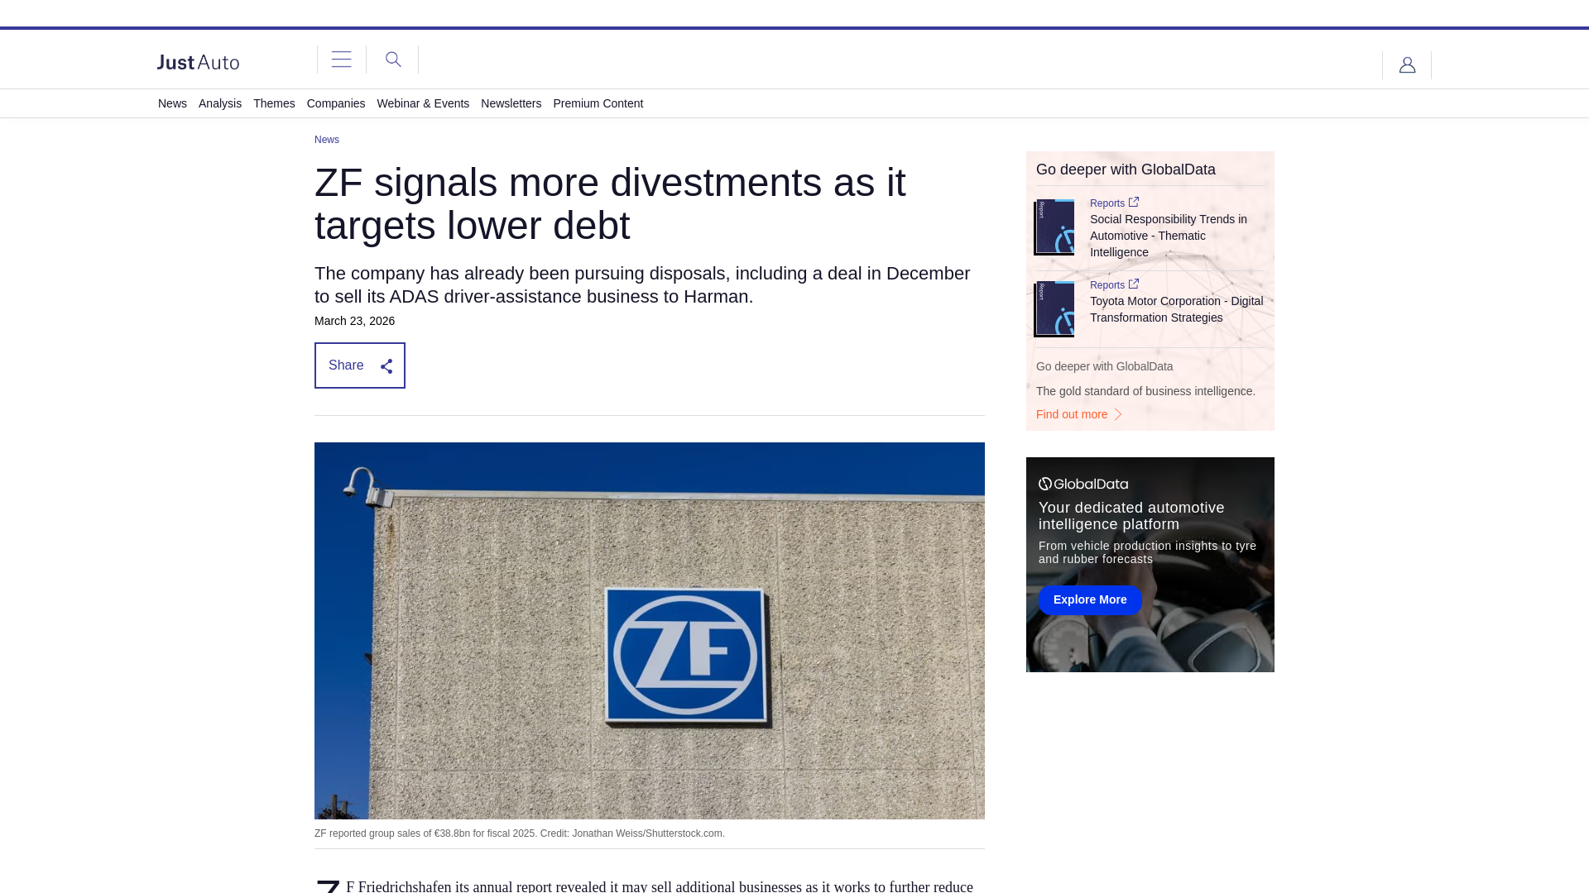Open the News menu item
1589x893 pixels.
tap(172, 103)
